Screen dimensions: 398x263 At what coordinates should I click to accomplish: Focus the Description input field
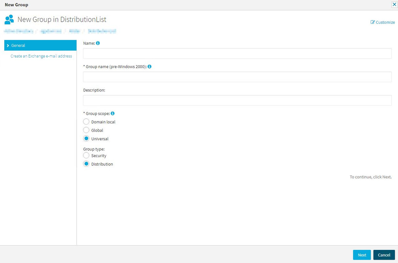coord(237,100)
